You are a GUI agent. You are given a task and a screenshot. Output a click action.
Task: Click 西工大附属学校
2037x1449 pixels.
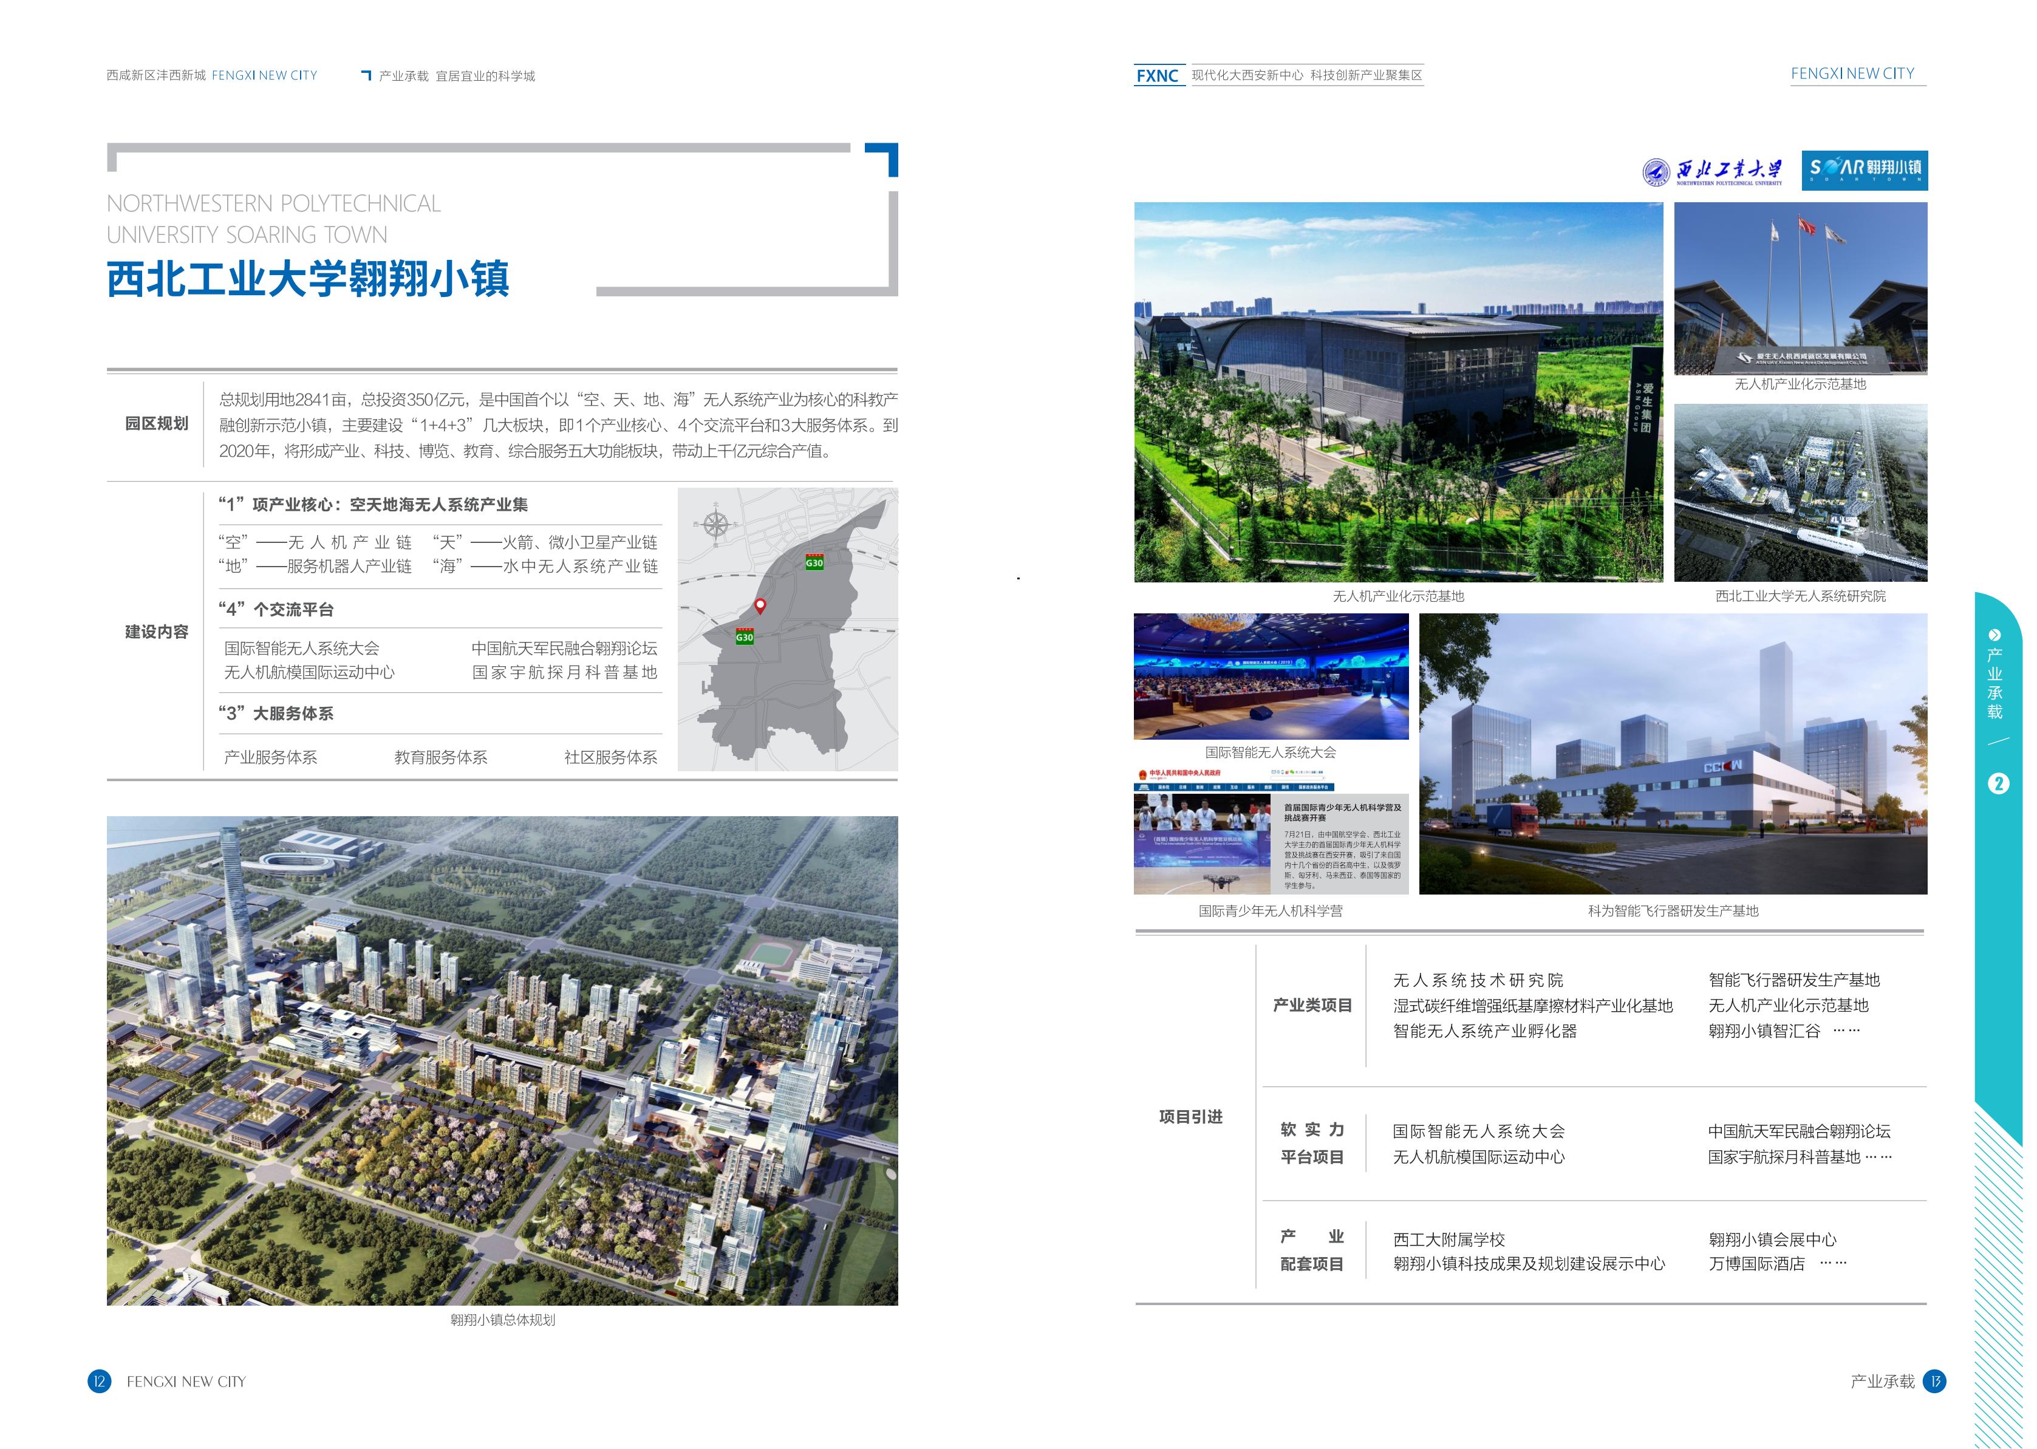[x=1449, y=1240]
